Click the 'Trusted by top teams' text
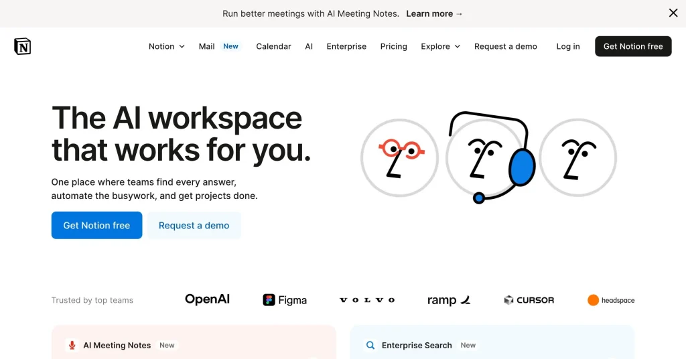 point(92,300)
